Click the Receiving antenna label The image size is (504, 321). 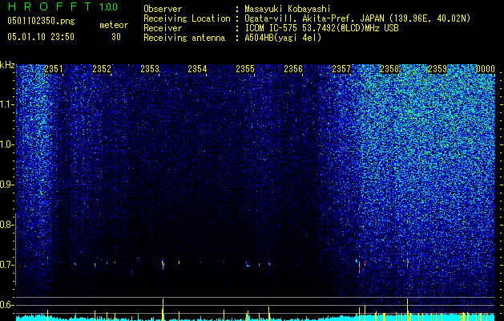pyautogui.click(x=184, y=38)
